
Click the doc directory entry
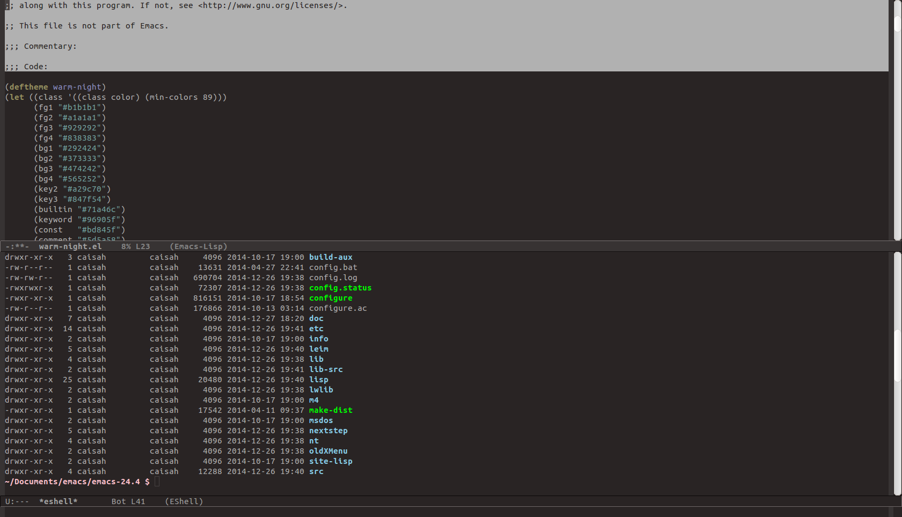point(316,318)
